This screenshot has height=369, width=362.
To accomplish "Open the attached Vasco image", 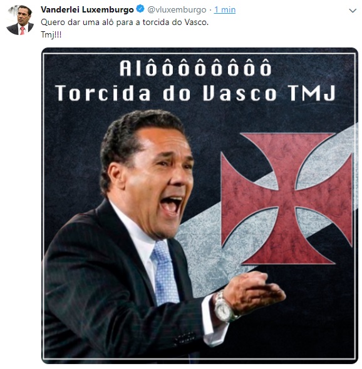I will pyautogui.click(x=200, y=206).
